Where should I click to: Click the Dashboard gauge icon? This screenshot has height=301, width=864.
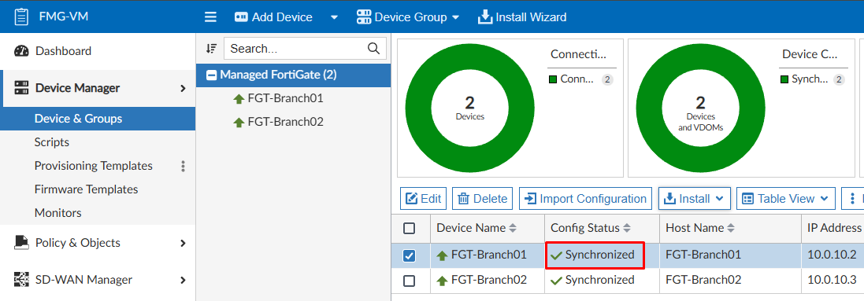pyautogui.click(x=21, y=51)
